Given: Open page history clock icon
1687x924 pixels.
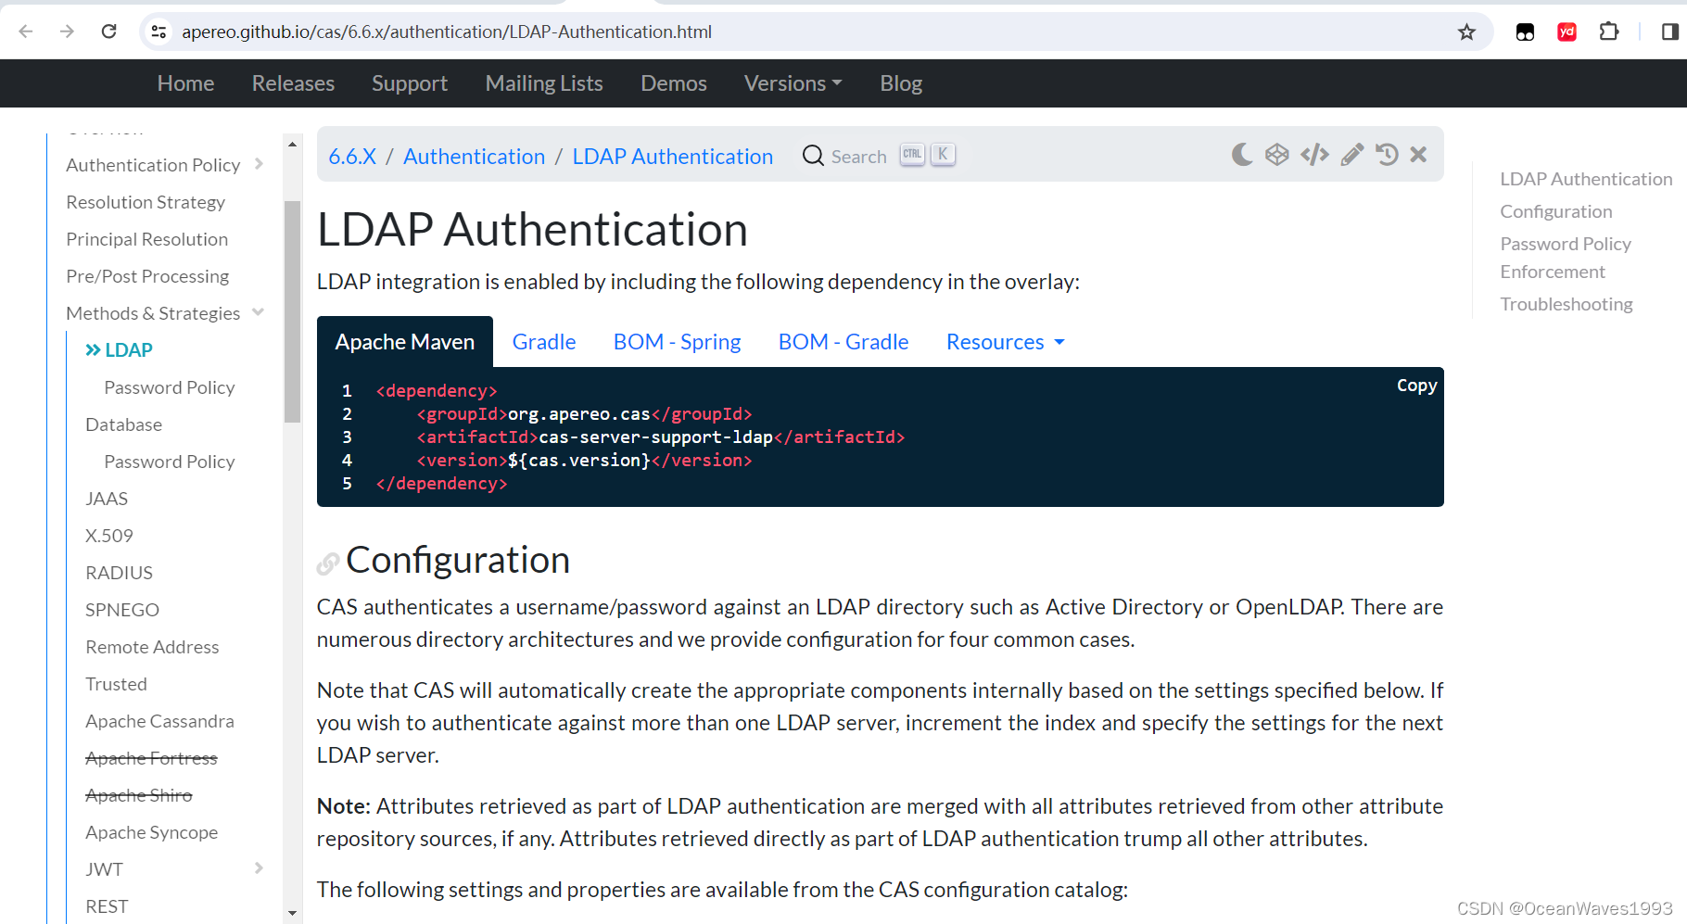Looking at the screenshot, I should coord(1387,155).
